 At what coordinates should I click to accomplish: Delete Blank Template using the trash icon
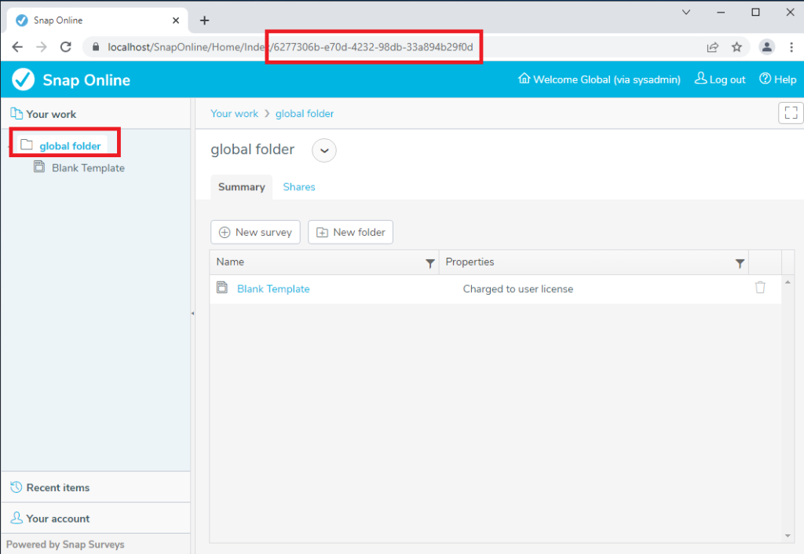click(x=760, y=288)
